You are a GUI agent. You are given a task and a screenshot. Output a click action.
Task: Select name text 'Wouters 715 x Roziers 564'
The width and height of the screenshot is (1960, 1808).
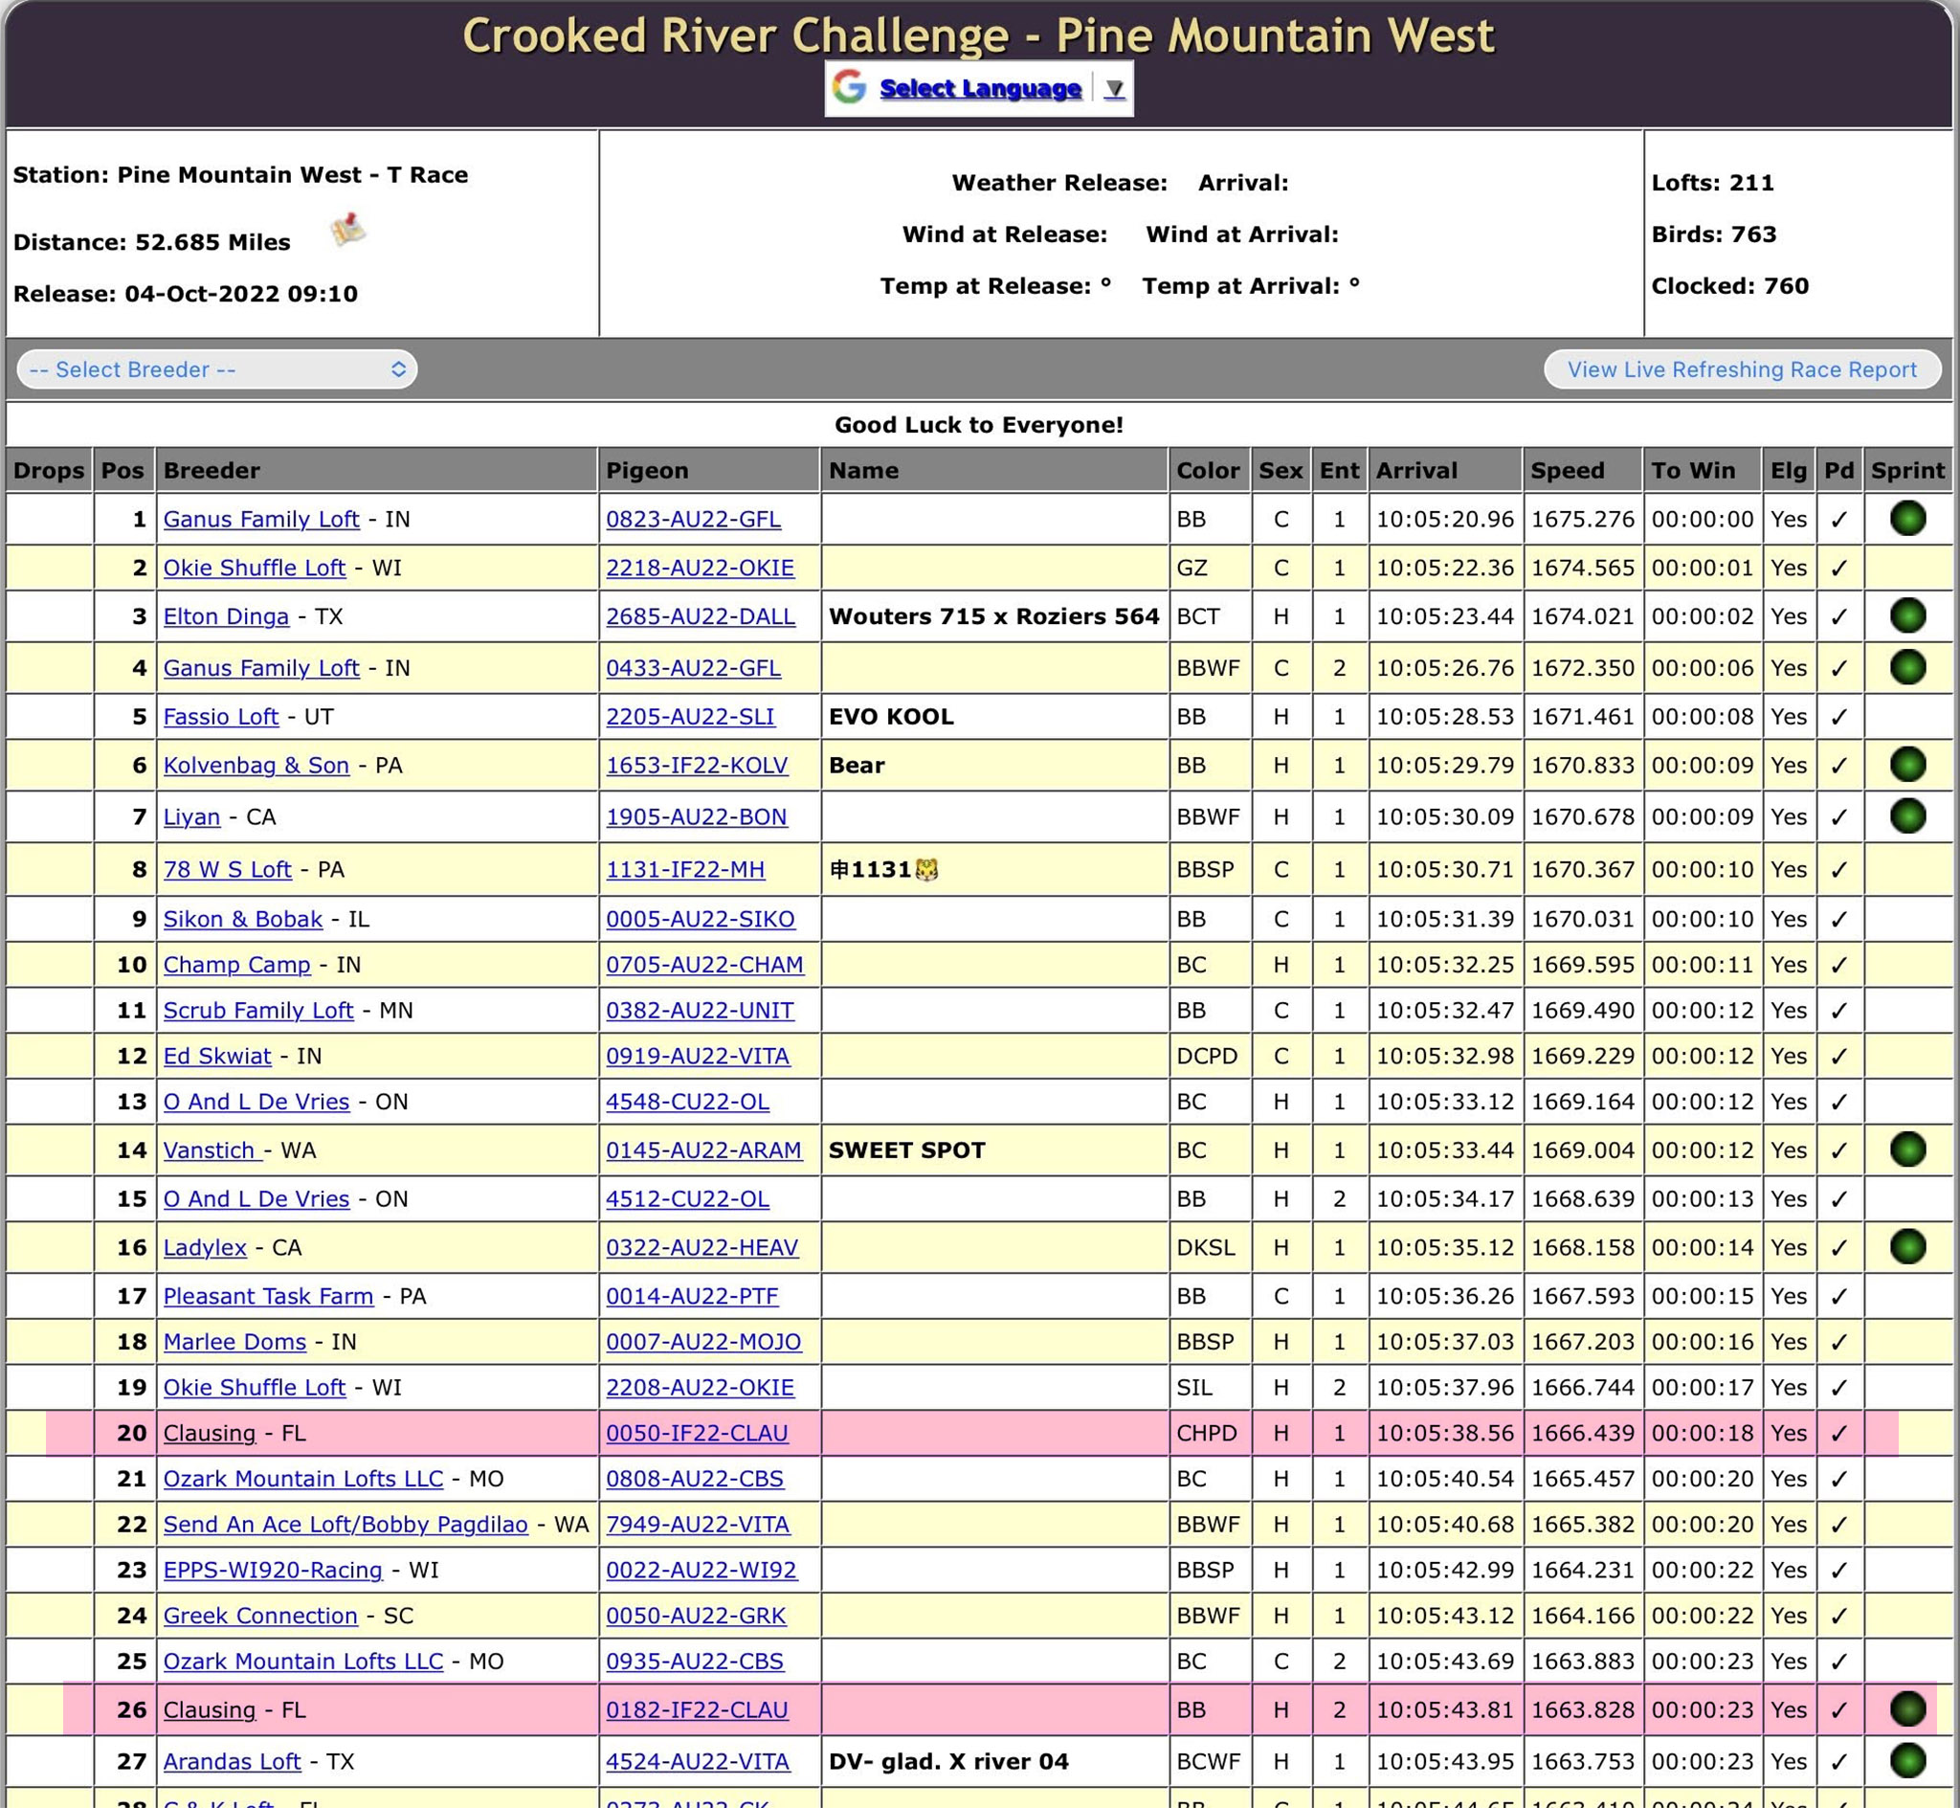(x=993, y=616)
